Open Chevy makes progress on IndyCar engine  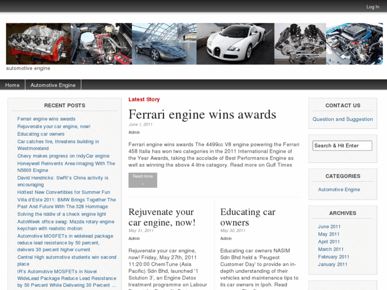click(x=63, y=156)
